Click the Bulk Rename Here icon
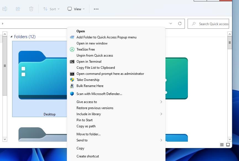The height and width of the screenshot is (161, 239). pos(72,86)
